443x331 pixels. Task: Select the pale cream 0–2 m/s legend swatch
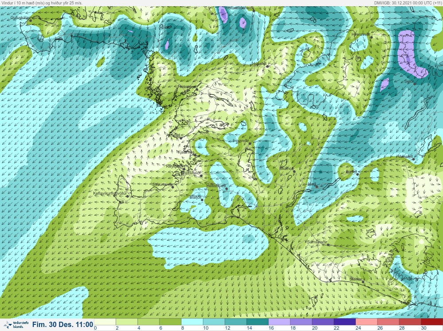coord(105,322)
